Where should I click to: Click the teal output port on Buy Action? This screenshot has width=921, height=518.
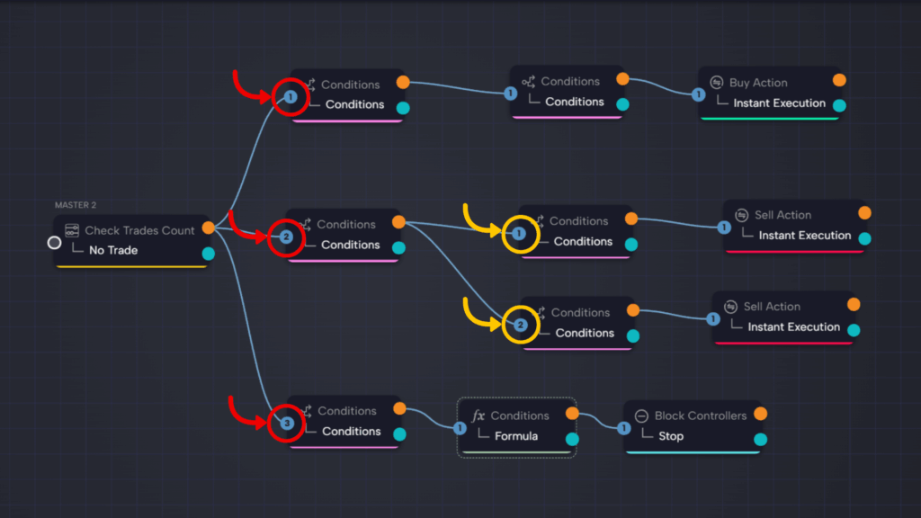(x=839, y=105)
